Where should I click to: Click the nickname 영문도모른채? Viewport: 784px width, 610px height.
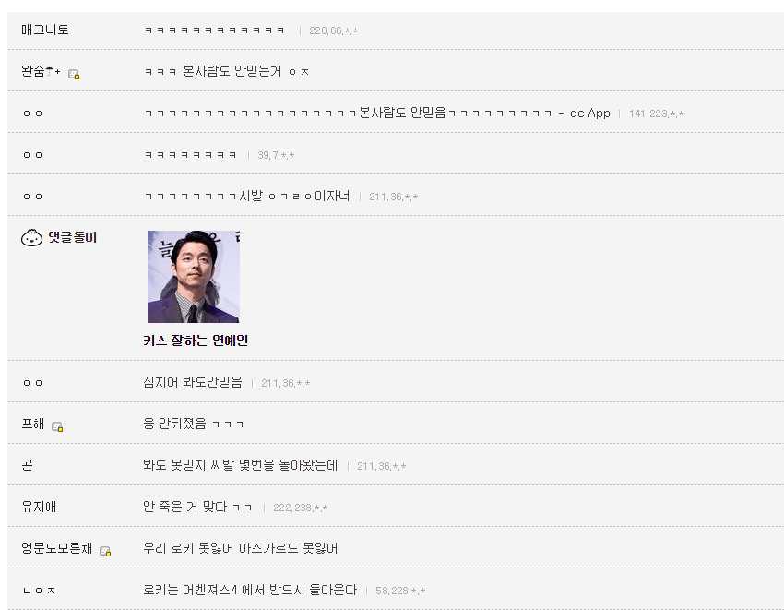point(56,548)
